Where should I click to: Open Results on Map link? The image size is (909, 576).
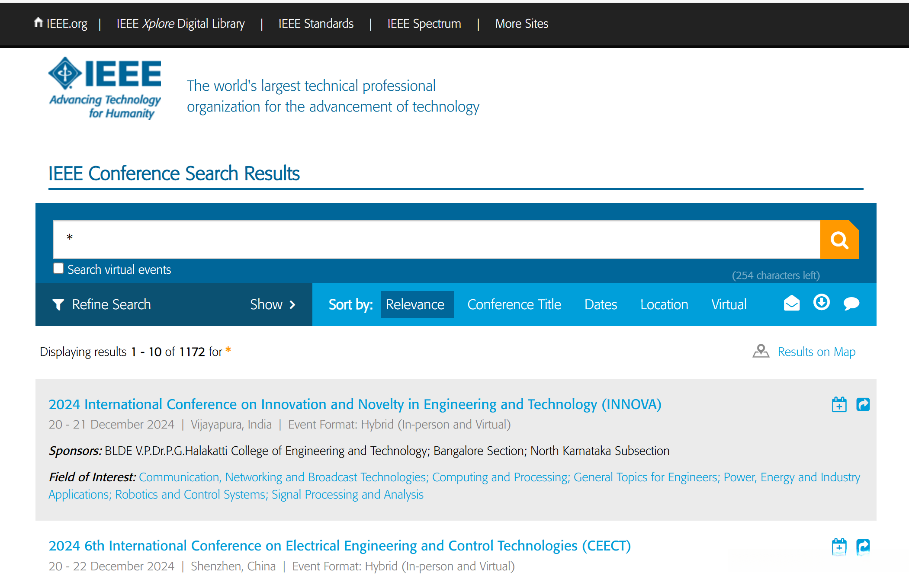[816, 352]
